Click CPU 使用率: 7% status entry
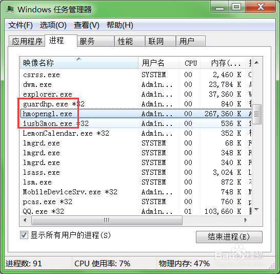 click(x=103, y=263)
